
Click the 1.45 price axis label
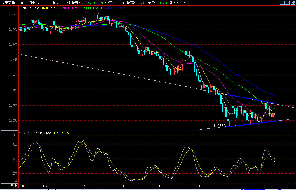(13, 60)
